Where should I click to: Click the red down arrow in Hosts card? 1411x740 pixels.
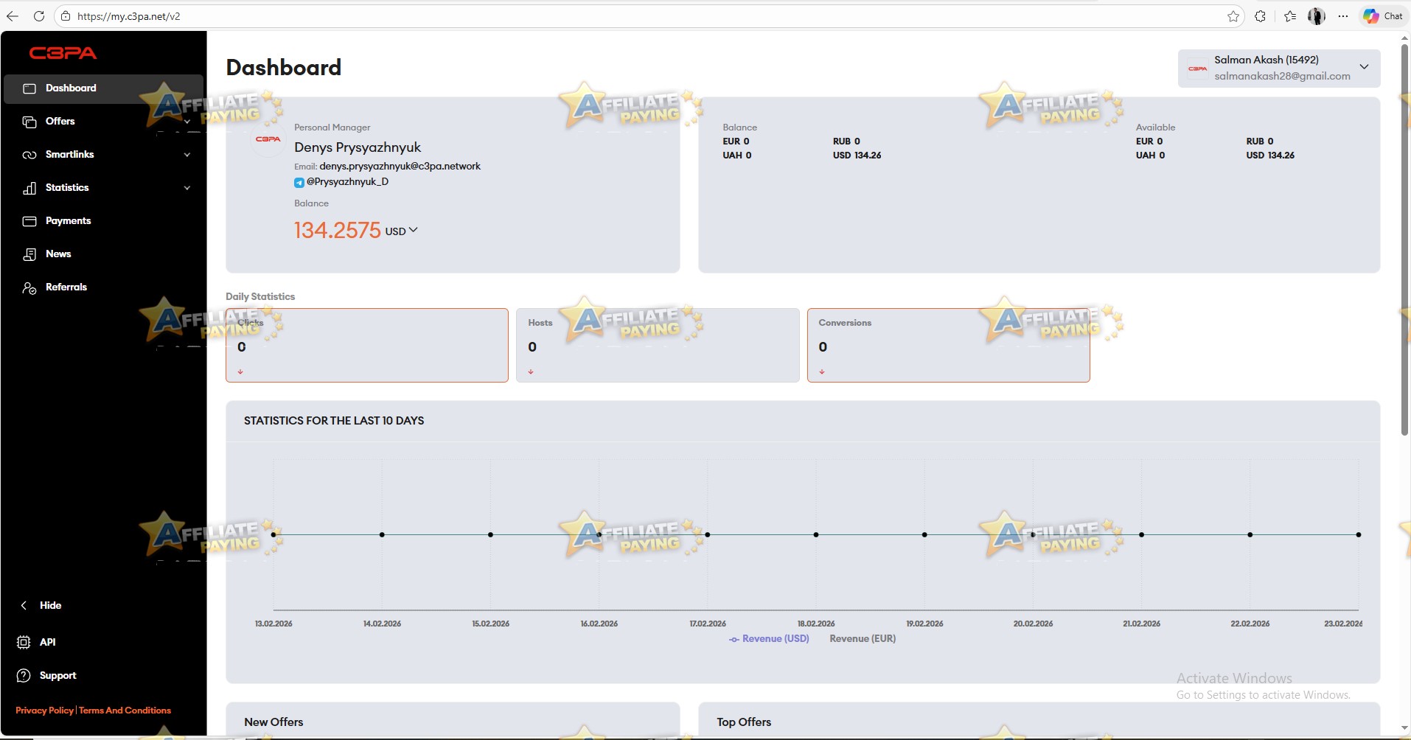coord(531,371)
